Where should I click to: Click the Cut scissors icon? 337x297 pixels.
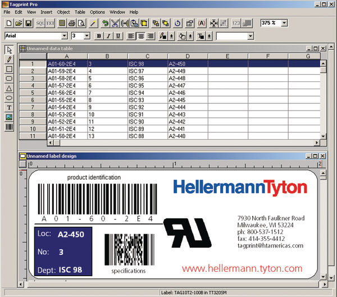115,24
